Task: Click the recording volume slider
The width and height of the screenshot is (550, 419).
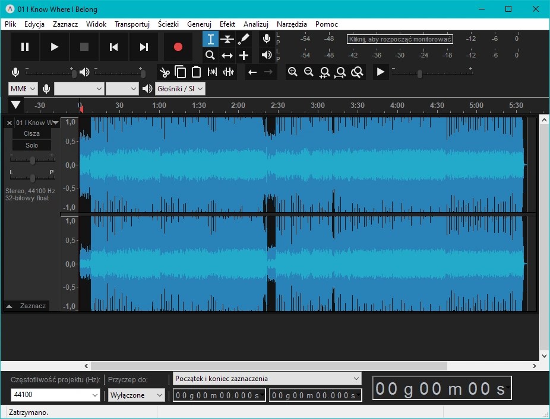Action: point(51,73)
